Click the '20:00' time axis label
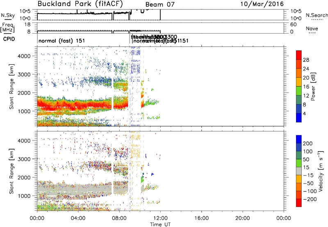Viewport: 328px width, 227px height. 242,218
